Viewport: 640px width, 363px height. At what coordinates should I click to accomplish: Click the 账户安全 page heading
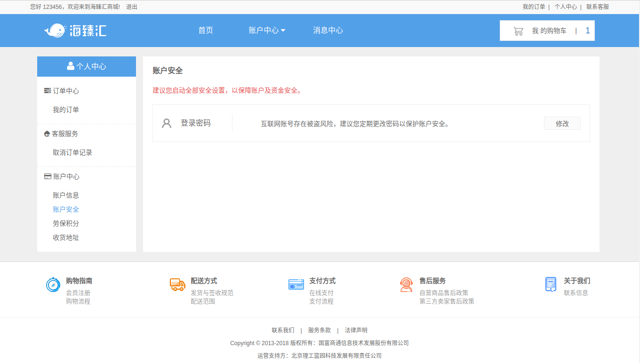click(168, 71)
